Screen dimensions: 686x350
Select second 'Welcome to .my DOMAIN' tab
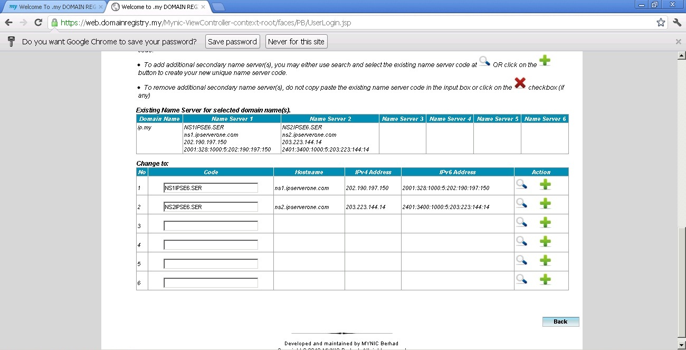[x=158, y=7]
